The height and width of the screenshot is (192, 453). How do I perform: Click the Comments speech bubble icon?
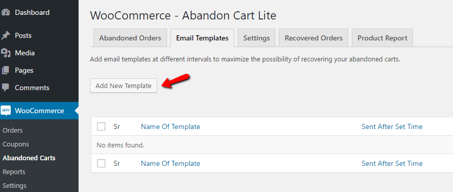6,88
